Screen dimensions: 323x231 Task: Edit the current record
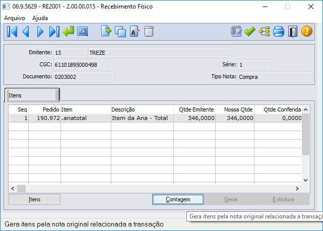135,32
